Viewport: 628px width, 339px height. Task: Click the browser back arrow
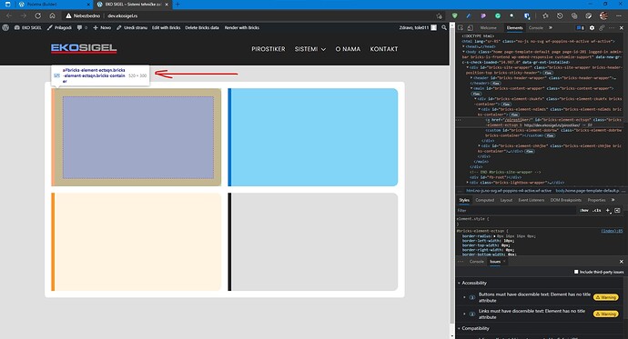coord(9,15)
